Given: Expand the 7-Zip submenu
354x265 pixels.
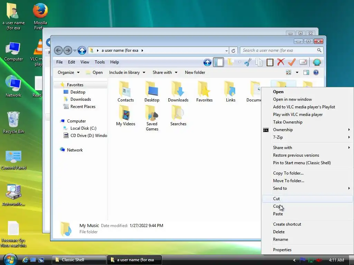Looking at the screenshot, I should tap(307, 137).
